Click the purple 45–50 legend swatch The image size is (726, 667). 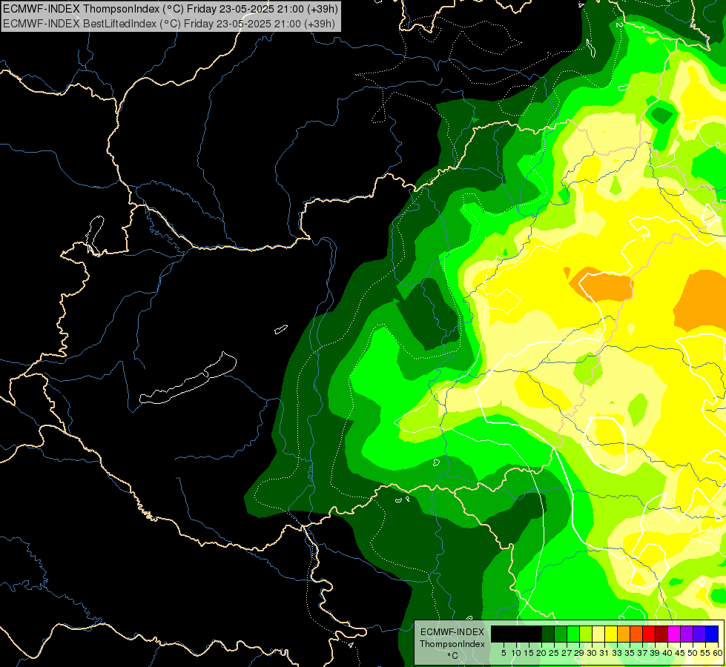687,634
